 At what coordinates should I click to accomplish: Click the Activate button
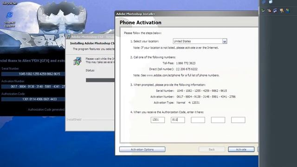(241, 149)
